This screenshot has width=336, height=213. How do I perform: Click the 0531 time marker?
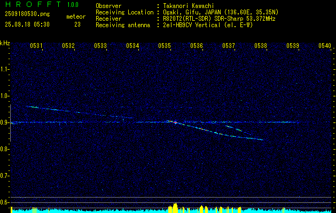36,46
